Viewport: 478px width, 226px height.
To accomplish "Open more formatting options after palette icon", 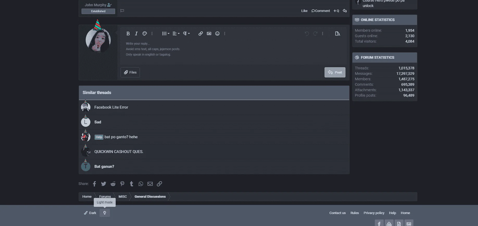I will [x=152, y=34].
